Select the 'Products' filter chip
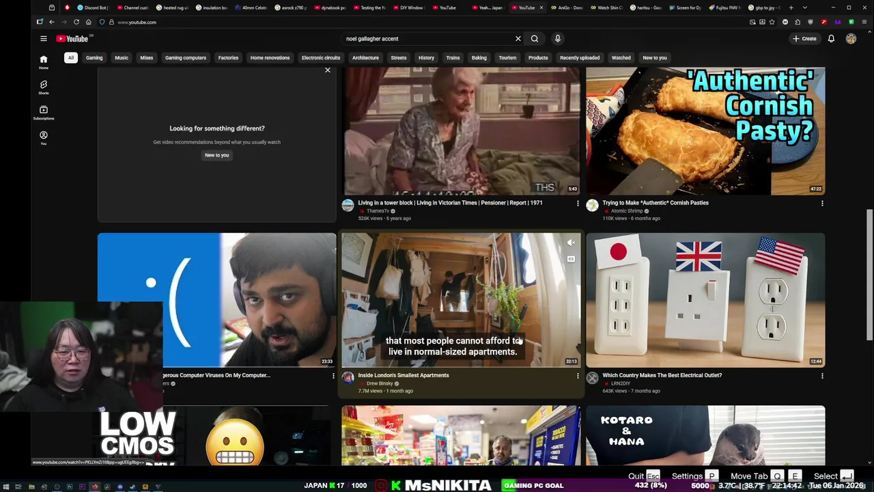Viewport: 874px width, 492px height. [538, 57]
